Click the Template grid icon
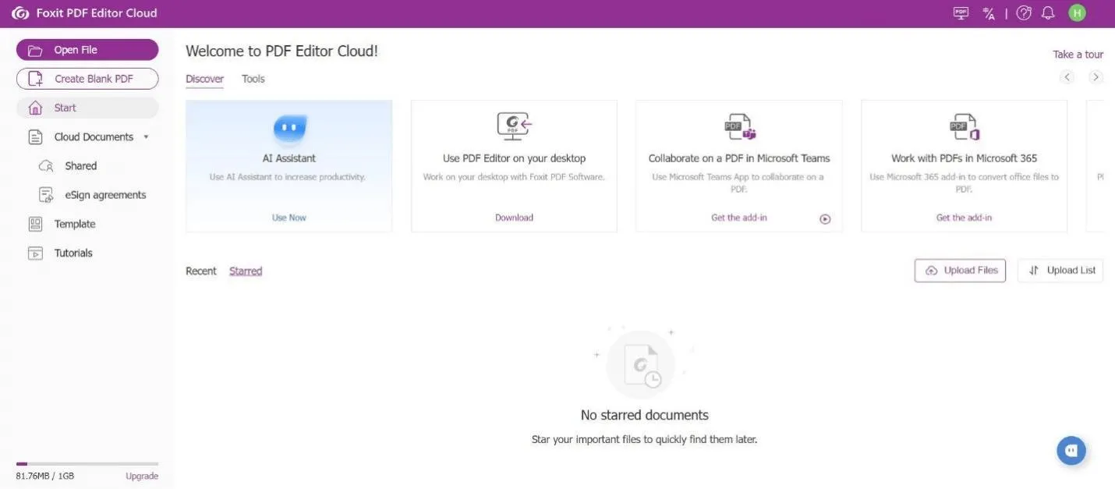Image resolution: width=1115 pixels, height=489 pixels. pyautogui.click(x=35, y=224)
